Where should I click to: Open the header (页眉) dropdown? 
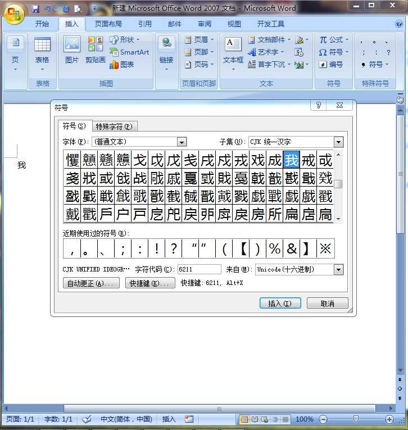click(x=199, y=40)
